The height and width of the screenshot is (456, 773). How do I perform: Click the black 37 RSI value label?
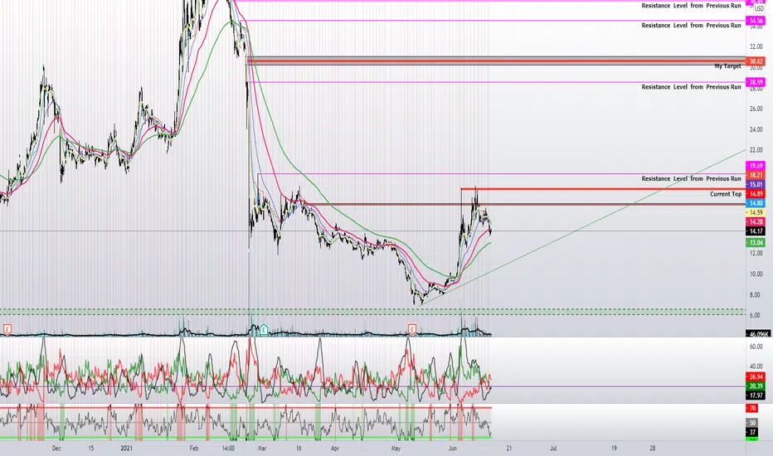[752, 432]
